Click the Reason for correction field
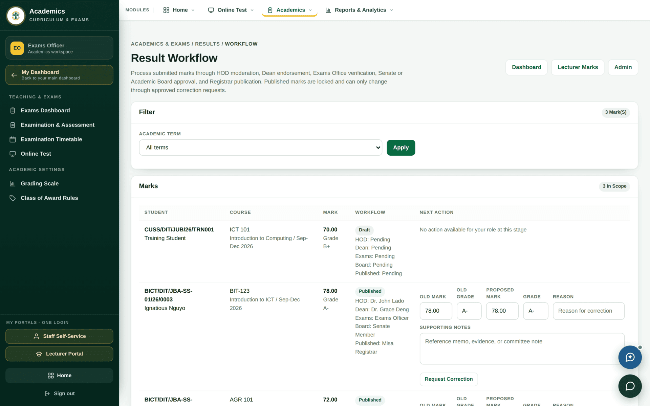The image size is (650, 406). [588, 311]
